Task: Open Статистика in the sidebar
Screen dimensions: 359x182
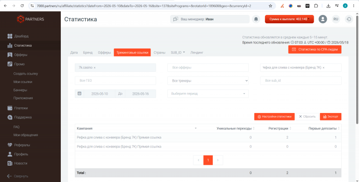Action: (20, 46)
